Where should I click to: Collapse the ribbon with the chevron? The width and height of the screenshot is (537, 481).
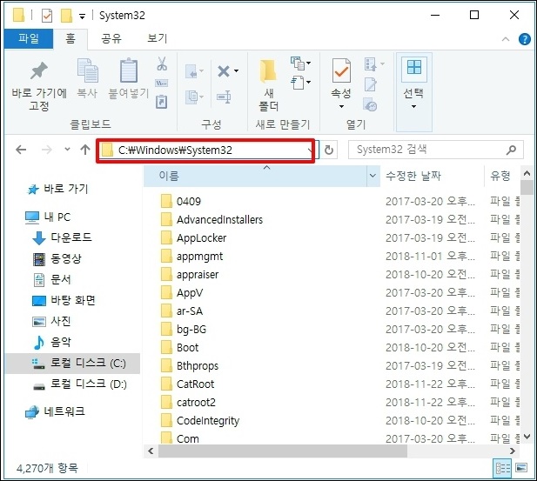(x=506, y=39)
